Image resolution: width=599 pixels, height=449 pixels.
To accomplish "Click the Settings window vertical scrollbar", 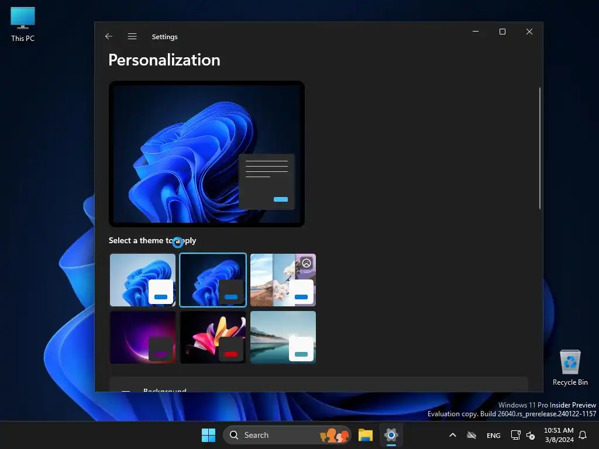I will (540, 148).
